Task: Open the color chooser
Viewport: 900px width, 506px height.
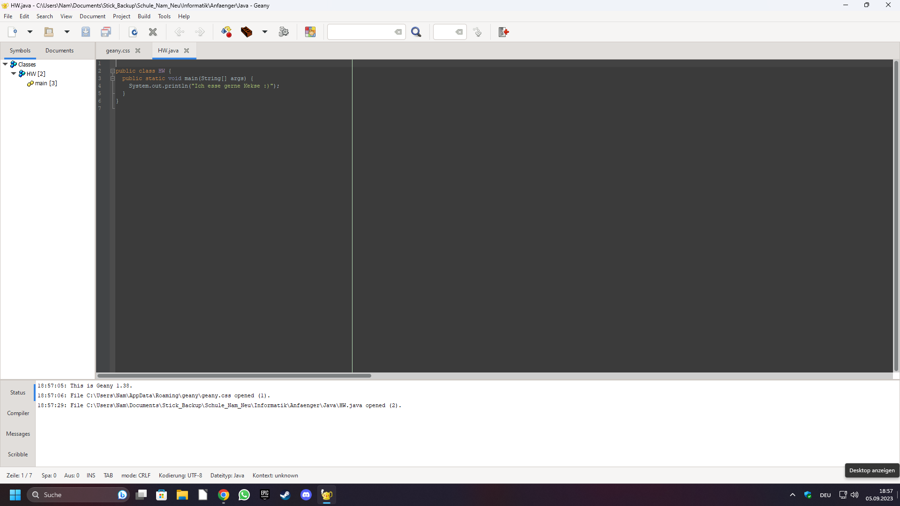Action: pyautogui.click(x=310, y=32)
